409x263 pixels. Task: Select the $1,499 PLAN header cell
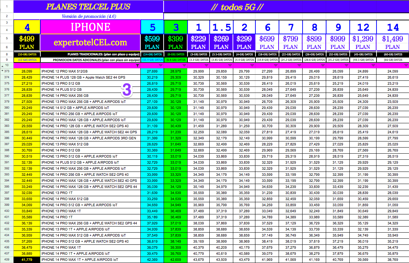pos(393,43)
